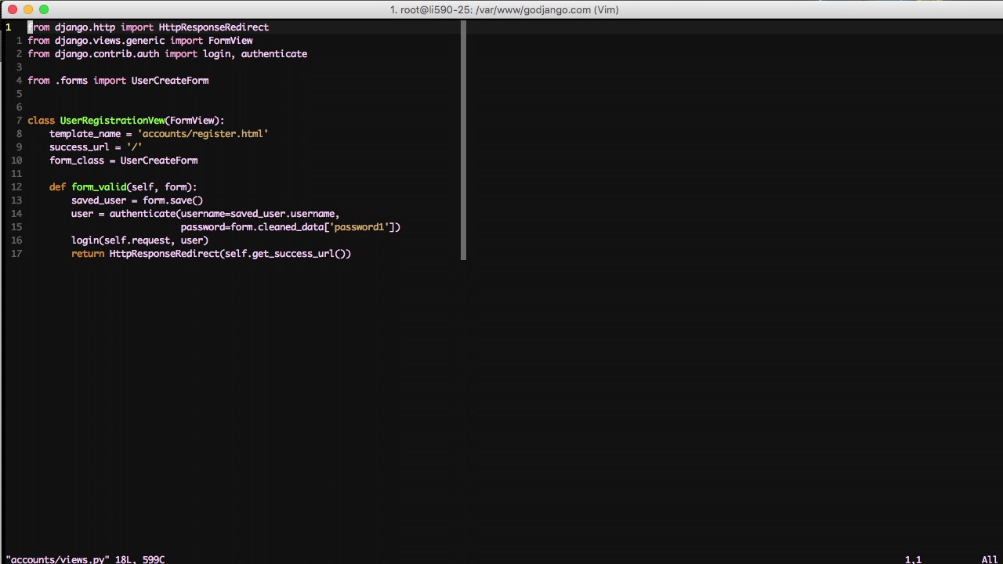This screenshot has width=1003, height=564.
Task: Click the method name 'form_valid'
Action: pyautogui.click(x=99, y=187)
